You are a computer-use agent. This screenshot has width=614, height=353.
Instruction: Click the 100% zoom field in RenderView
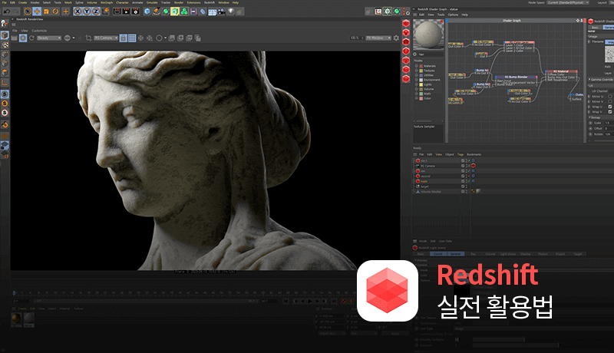point(356,38)
